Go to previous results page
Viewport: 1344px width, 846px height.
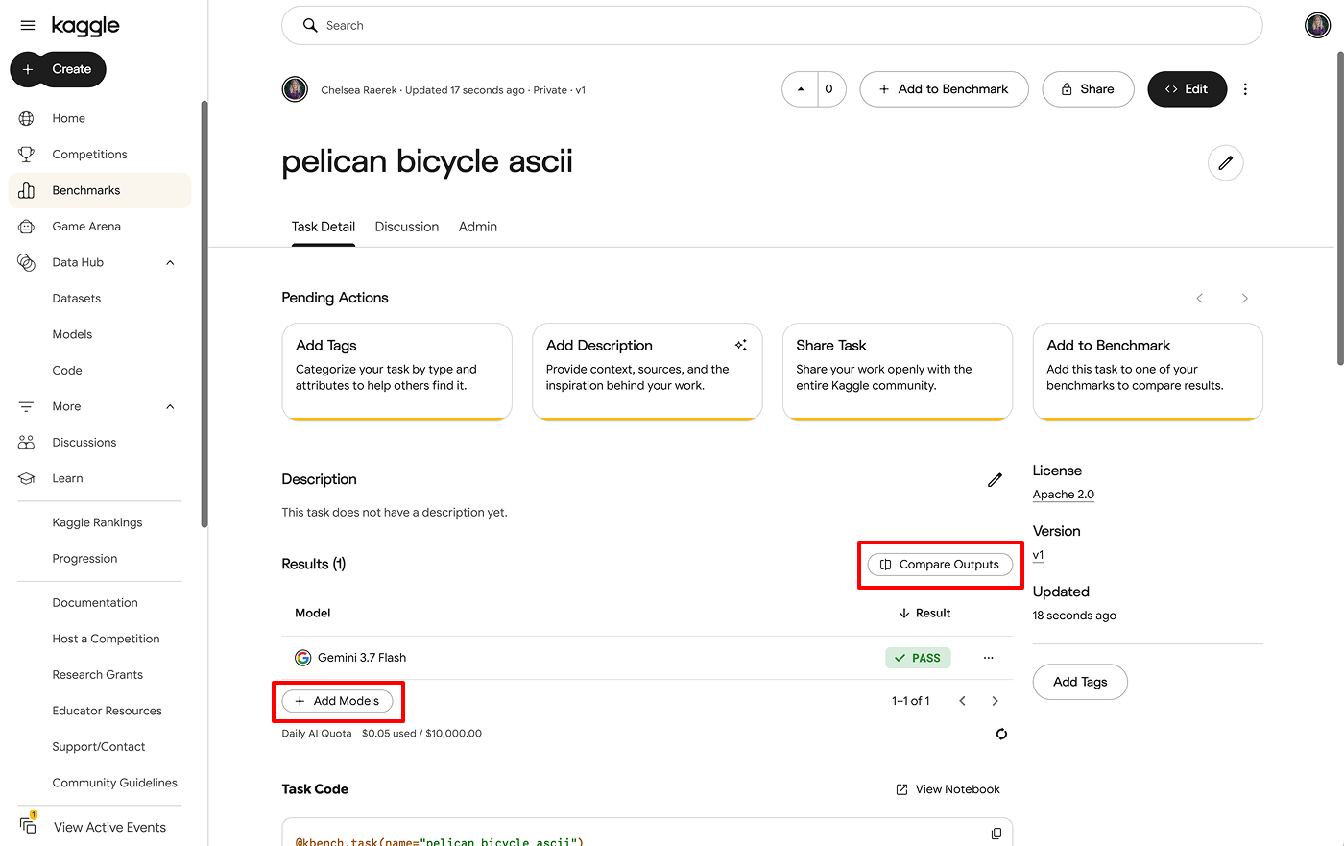tap(962, 701)
